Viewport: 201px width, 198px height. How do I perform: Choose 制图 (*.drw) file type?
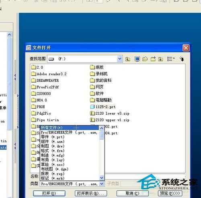point(70,146)
